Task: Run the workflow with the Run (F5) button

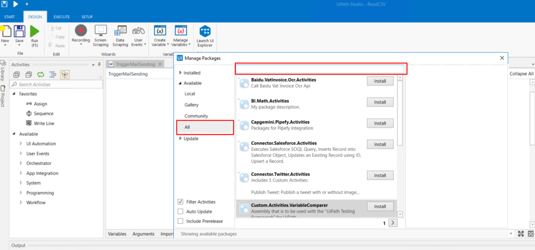Action: [35, 31]
